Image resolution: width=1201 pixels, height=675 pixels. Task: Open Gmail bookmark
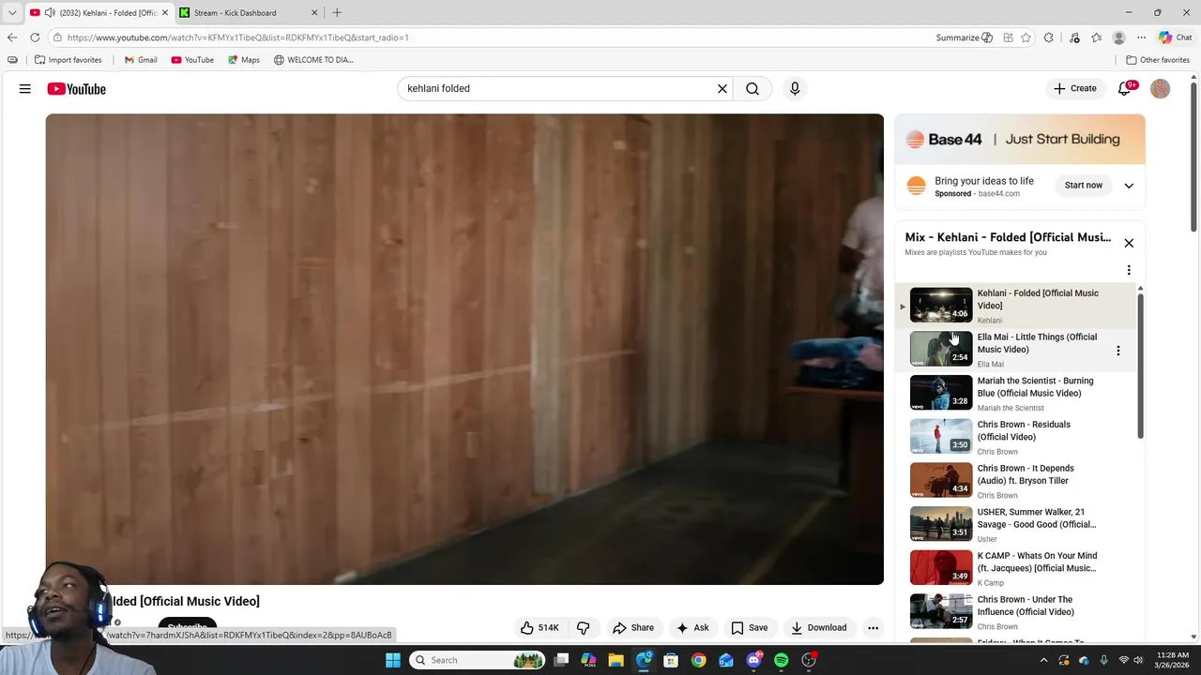coord(141,60)
